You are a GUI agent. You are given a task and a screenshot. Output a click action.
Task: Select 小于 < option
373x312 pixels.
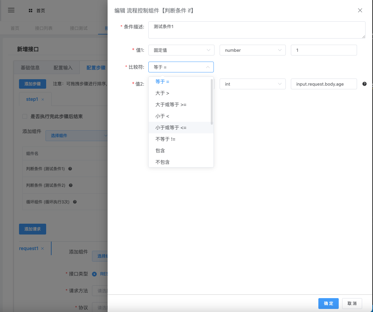click(x=180, y=116)
